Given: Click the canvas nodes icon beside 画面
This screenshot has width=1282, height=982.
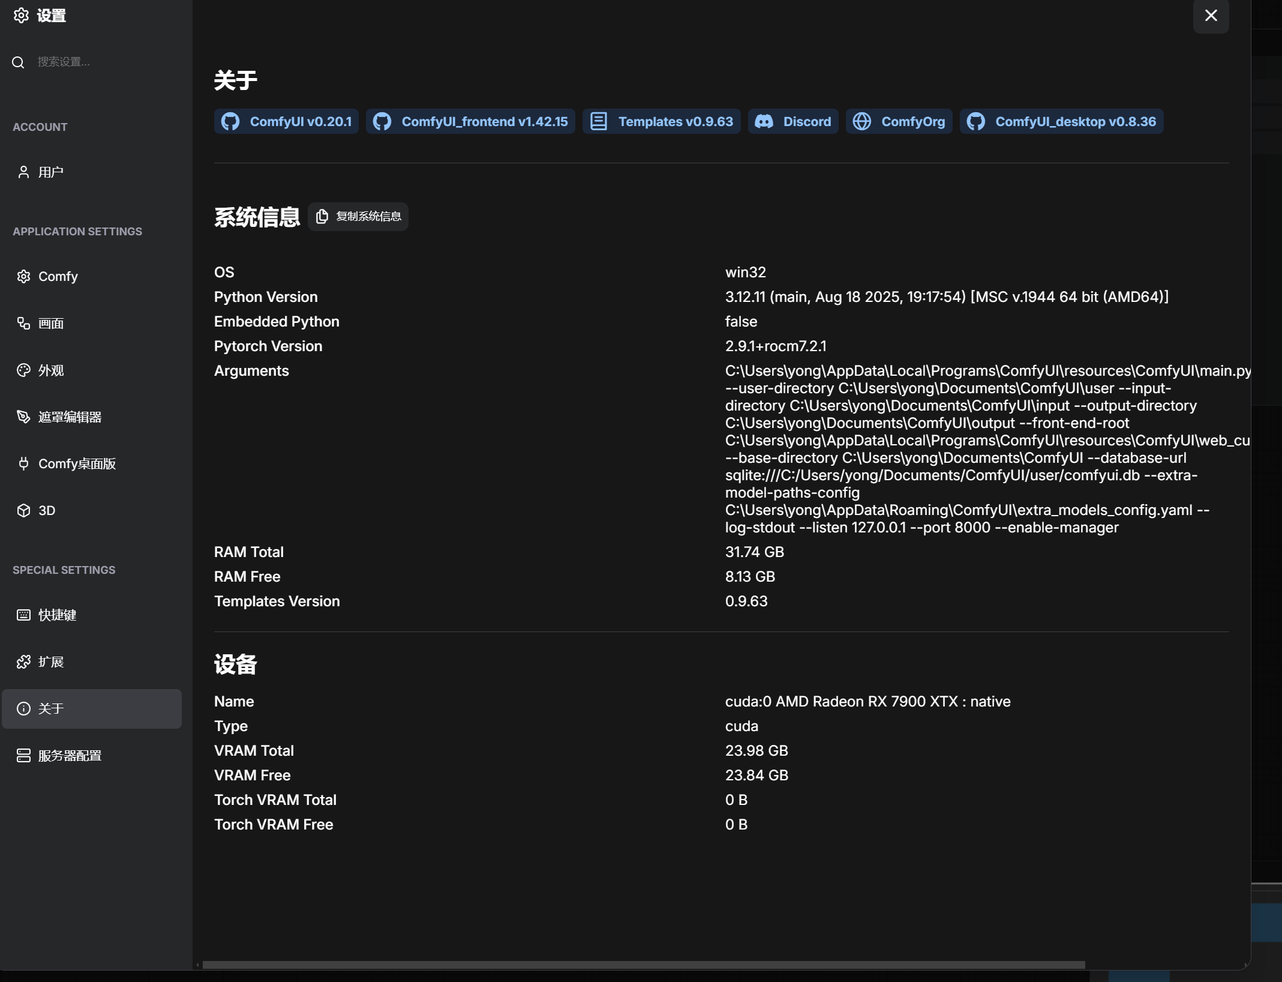Looking at the screenshot, I should pos(23,324).
